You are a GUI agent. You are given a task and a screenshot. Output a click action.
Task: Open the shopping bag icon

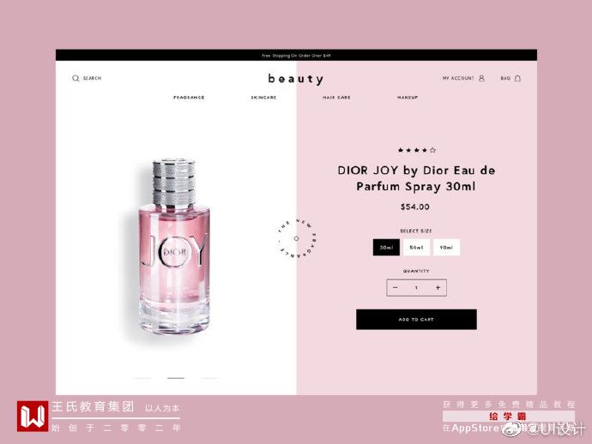pos(517,78)
